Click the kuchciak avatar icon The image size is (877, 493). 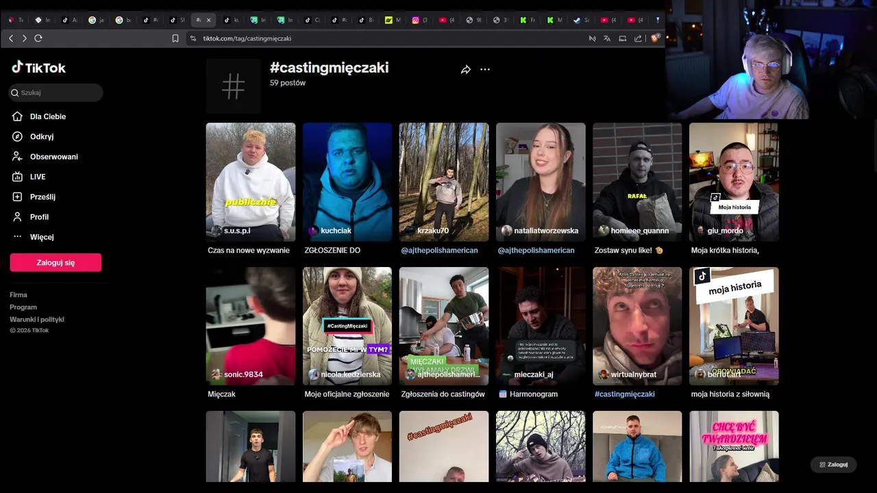tap(313, 231)
